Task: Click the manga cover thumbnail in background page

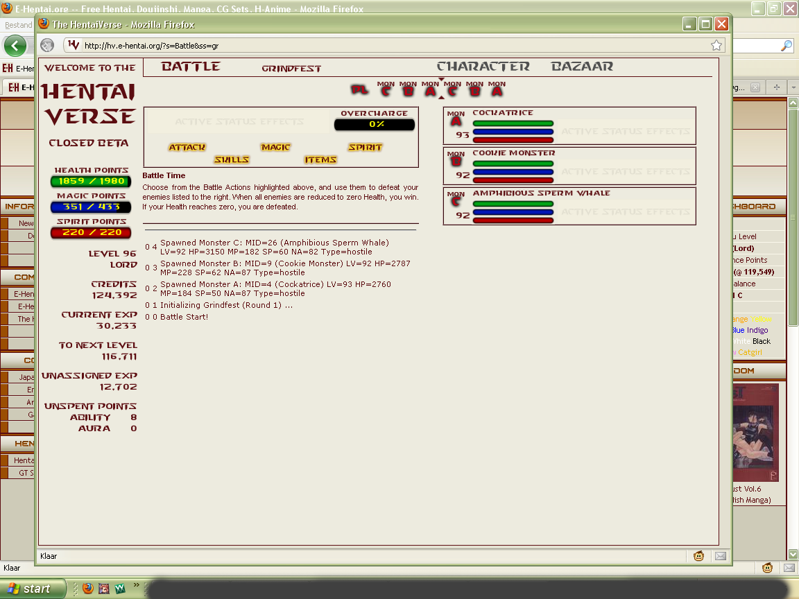Action: click(756, 433)
